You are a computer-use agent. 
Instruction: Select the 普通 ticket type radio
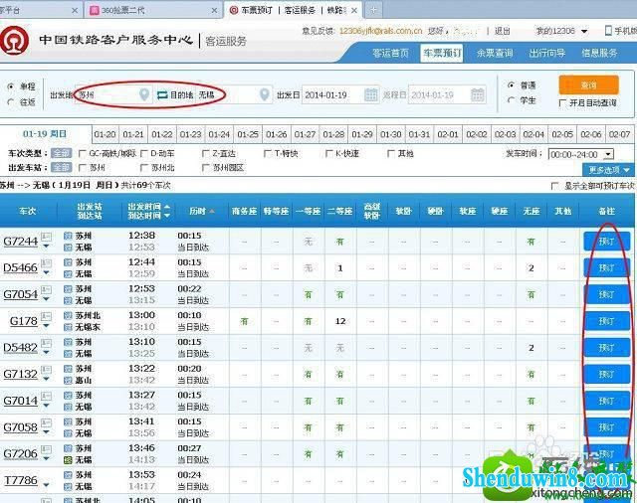[x=511, y=85]
